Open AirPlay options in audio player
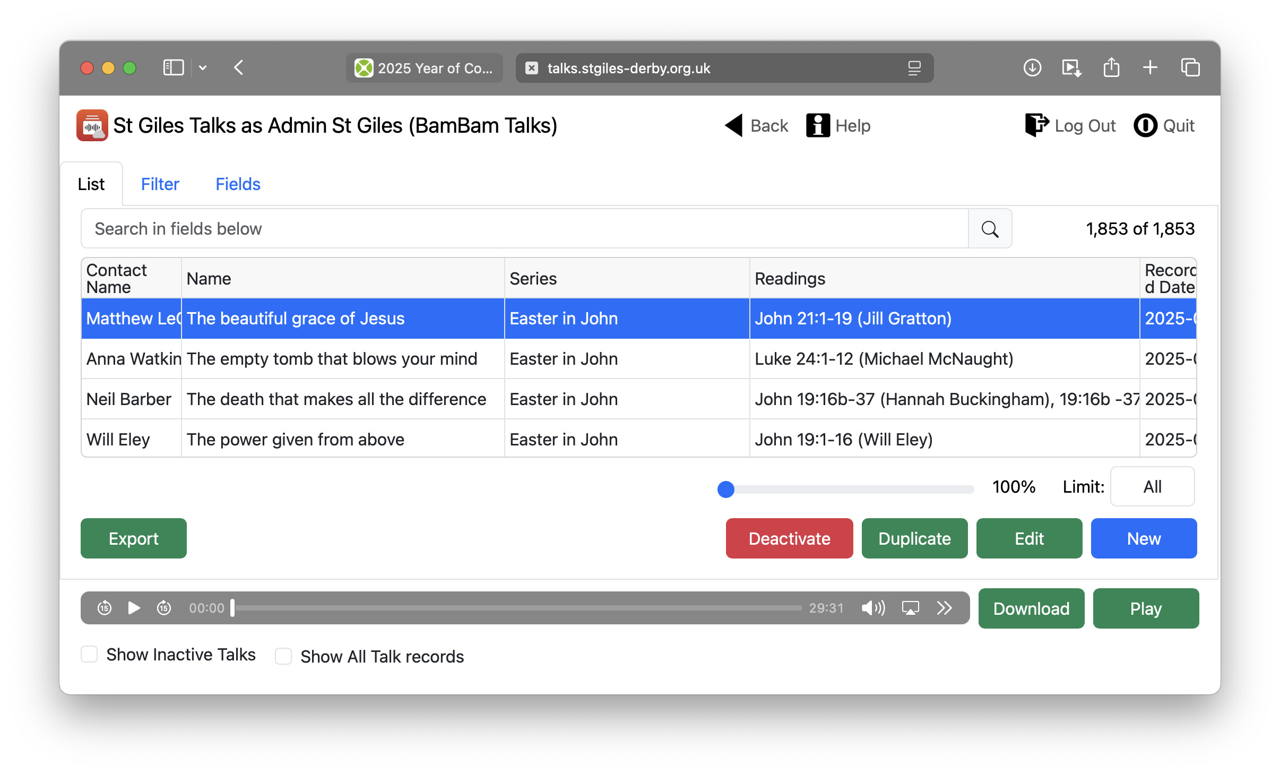Viewport: 1280px width, 773px height. [911, 608]
